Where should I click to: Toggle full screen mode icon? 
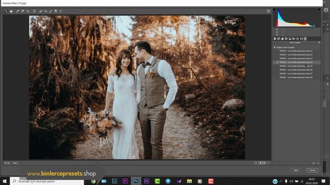point(268,11)
